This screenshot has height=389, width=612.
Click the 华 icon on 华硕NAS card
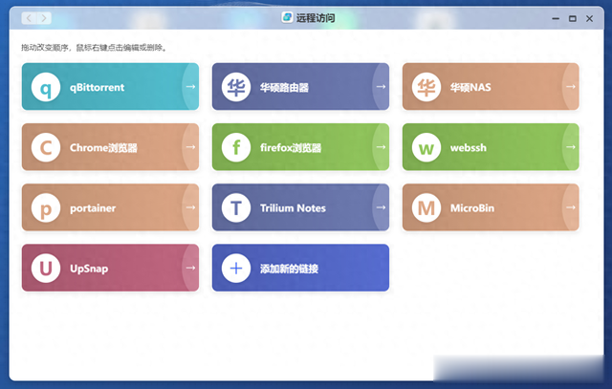click(426, 87)
